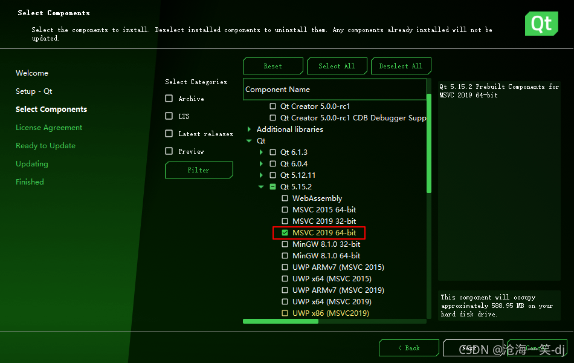Check UWP x64 (MSVC 2015) checkbox

point(285,279)
